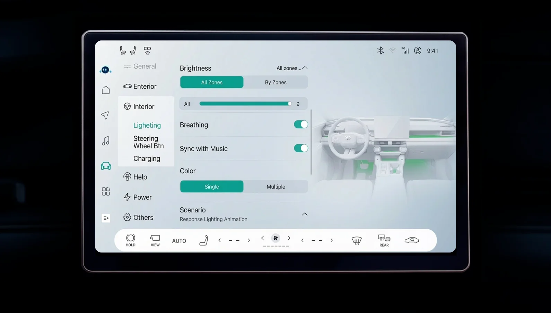The height and width of the screenshot is (313, 551).
Task: Open the Navigation arrow icon
Action: (105, 115)
